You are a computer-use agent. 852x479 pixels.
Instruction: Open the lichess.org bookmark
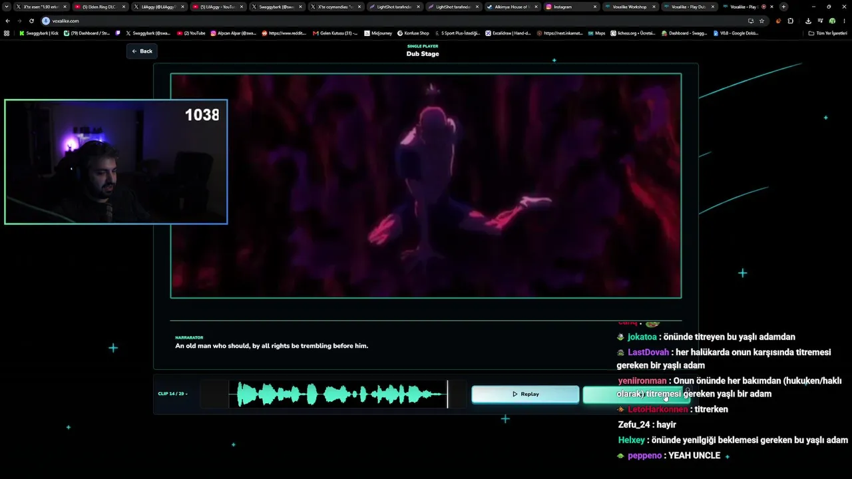pyautogui.click(x=633, y=33)
